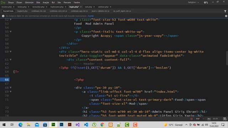Open uTorrent from the taskbar
Screen dimensions: 228x128
pos(94,125)
